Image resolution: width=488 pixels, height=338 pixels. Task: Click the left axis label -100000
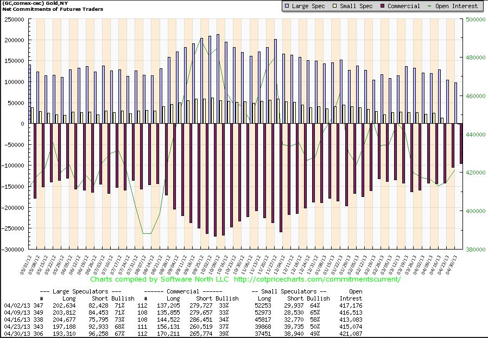pyautogui.click(x=13, y=165)
